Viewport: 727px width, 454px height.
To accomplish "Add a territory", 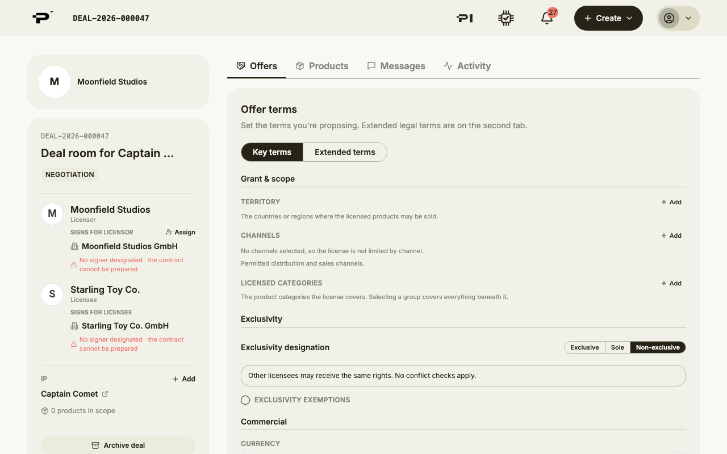I will (x=671, y=202).
